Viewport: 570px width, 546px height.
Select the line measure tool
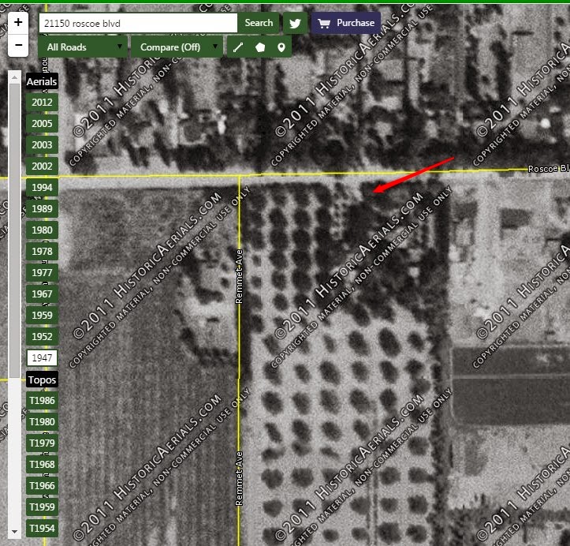click(x=238, y=47)
